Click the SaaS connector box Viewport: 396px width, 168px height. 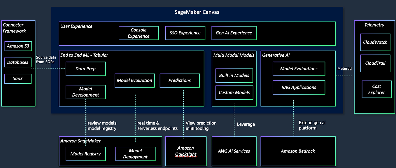17,78
